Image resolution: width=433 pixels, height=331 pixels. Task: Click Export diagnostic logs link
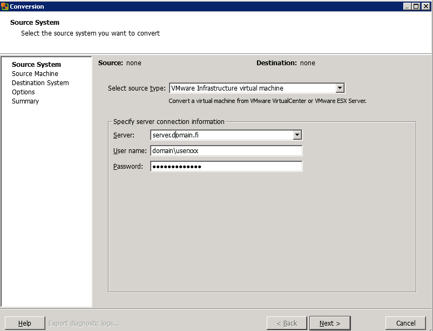[x=84, y=323]
